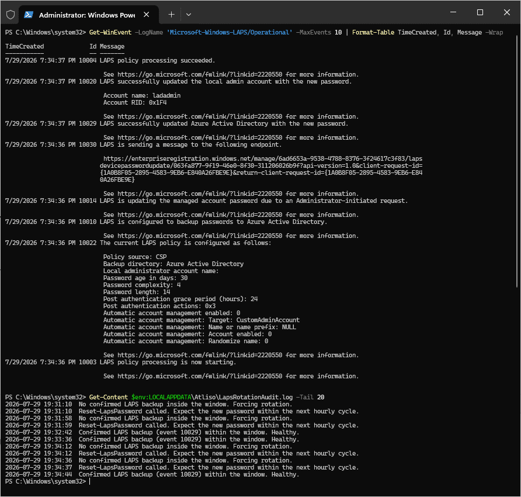Click the TimeCreated column header
Viewport: 521px width, 497px height.
(25, 47)
